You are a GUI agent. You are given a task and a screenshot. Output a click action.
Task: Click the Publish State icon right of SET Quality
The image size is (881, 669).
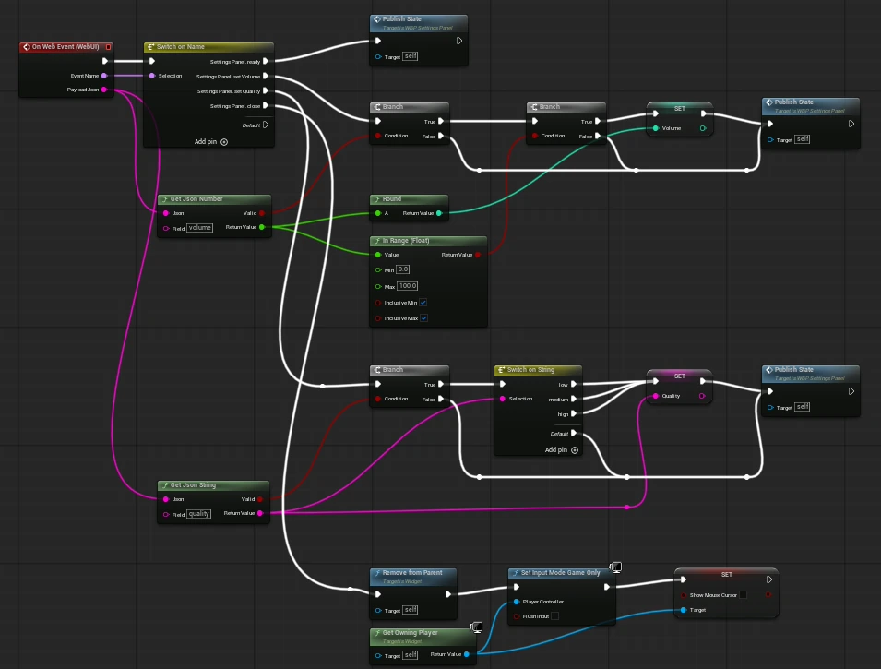(769, 370)
